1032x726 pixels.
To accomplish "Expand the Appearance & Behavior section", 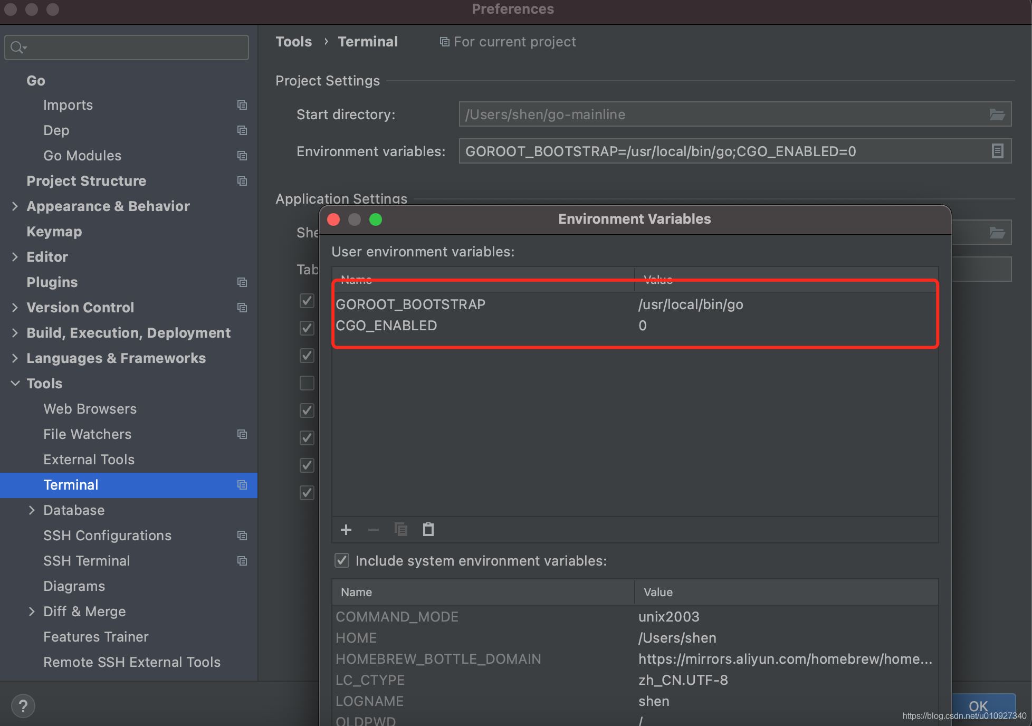I will pyautogui.click(x=15, y=206).
